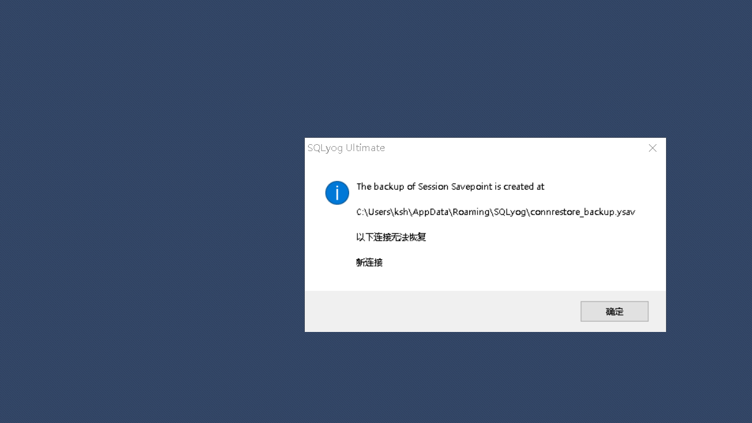Click the 'SQLyog' folder in the path

coord(510,212)
